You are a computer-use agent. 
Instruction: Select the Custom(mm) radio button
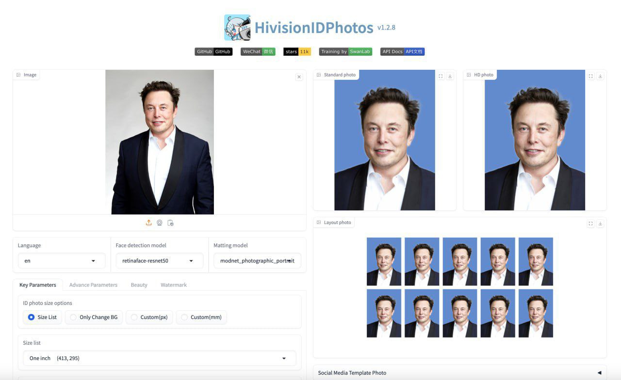201,317
